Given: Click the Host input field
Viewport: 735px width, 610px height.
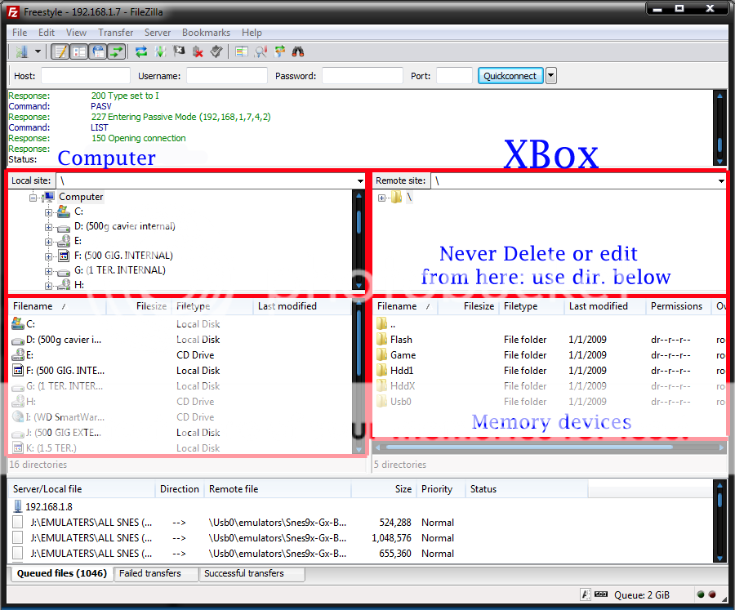Looking at the screenshot, I should [x=85, y=75].
